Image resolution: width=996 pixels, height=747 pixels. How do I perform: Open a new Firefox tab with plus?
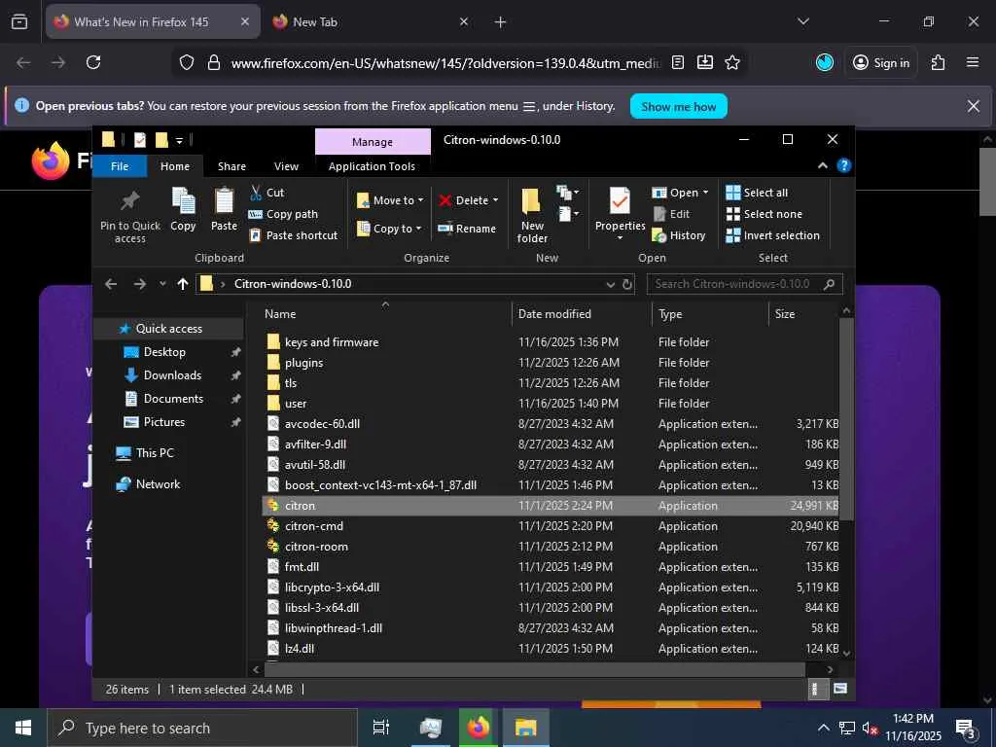tap(500, 21)
